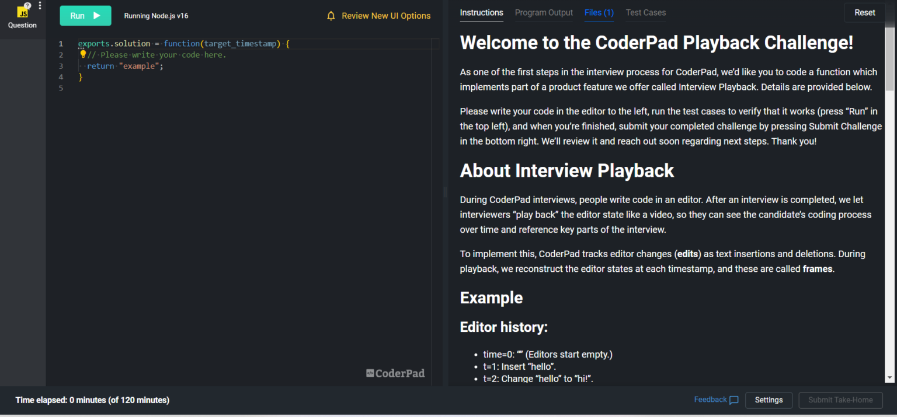This screenshot has width=897, height=417.
Task: Click the play arrow inside the Run button
Action: coord(97,16)
